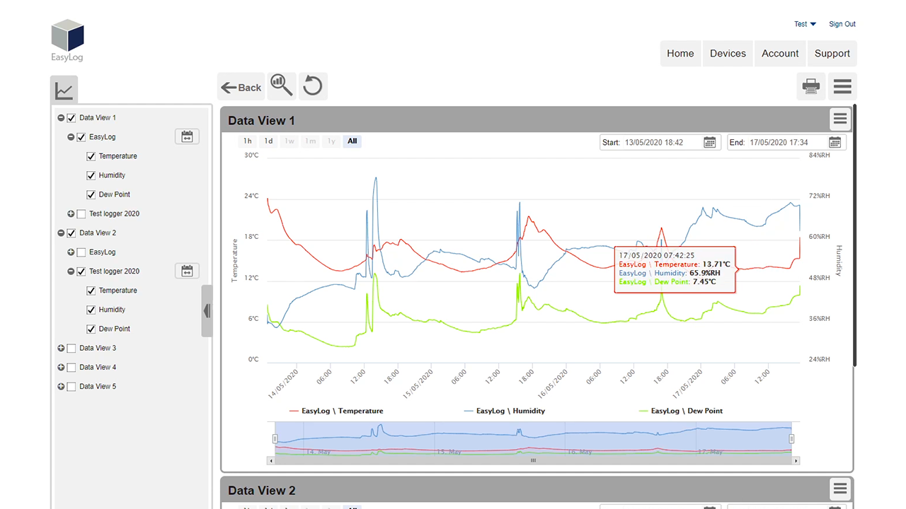This screenshot has height=509, width=906.
Task: Click the printer icon
Action: (x=811, y=86)
